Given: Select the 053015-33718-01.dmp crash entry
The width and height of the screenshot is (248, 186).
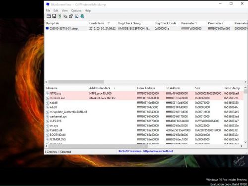Looking at the screenshot, I should click(x=63, y=29).
